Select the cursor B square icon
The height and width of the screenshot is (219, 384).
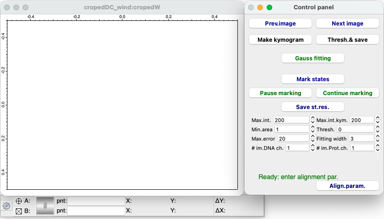click(x=19, y=211)
